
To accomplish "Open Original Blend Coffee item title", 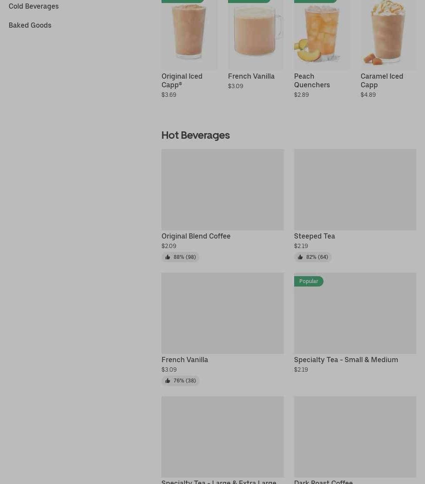I will [x=196, y=236].
